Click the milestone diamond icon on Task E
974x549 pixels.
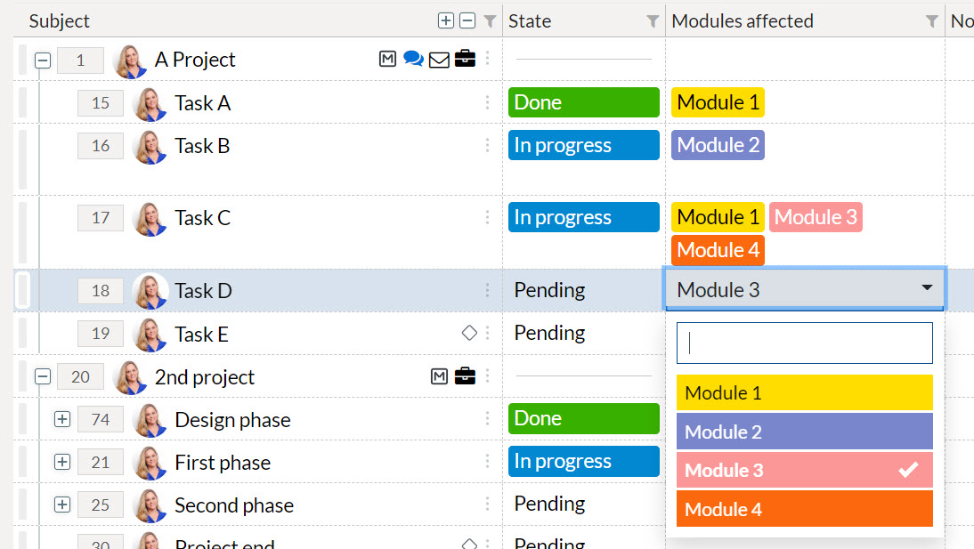tap(469, 333)
